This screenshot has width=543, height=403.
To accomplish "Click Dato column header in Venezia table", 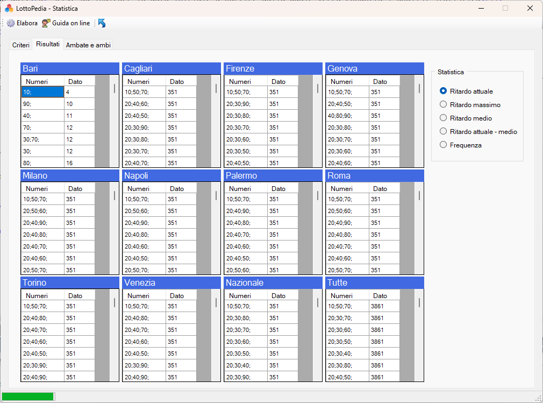I will tap(181, 295).
